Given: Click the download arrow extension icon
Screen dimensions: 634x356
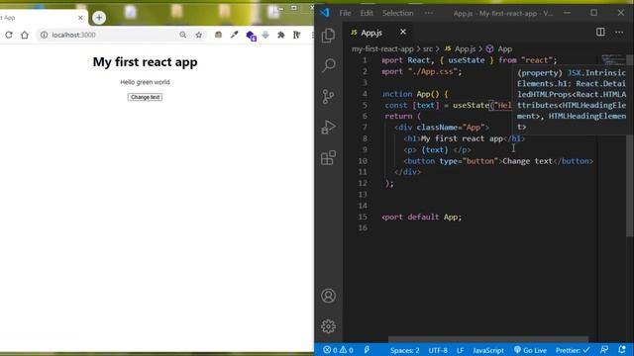Looking at the screenshot, I should (x=265, y=36).
